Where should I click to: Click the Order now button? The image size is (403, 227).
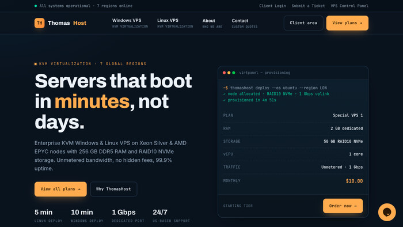(343, 206)
